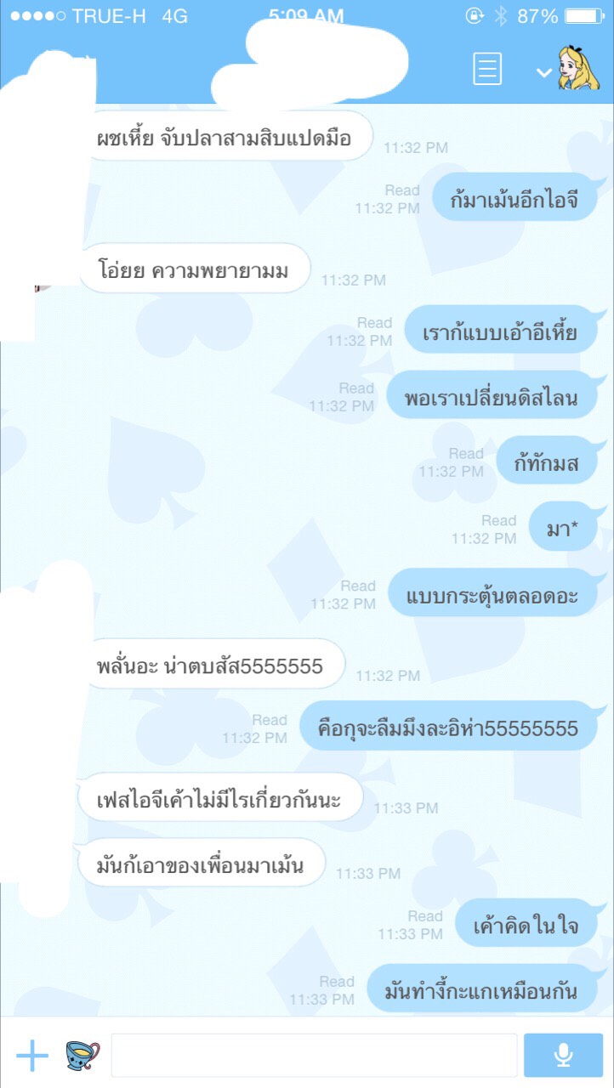The image size is (614, 1088).
Task: Select message bubble 'มา*'
Action: (x=563, y=527)
